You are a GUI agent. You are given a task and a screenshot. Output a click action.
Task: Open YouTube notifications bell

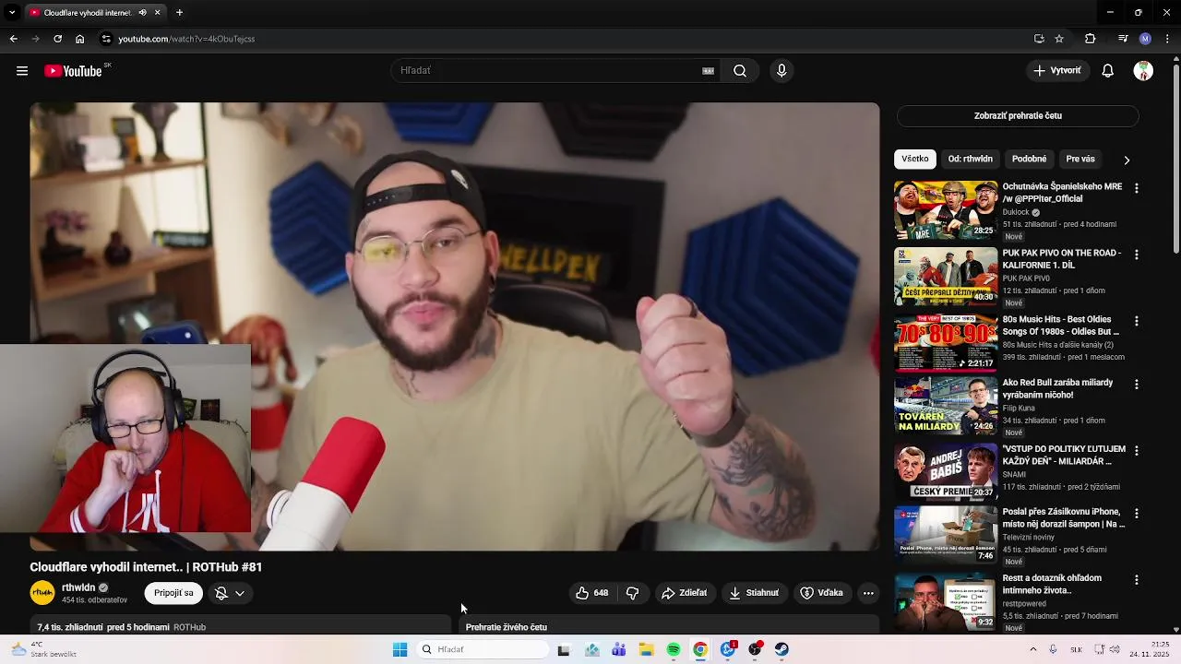1108,71
